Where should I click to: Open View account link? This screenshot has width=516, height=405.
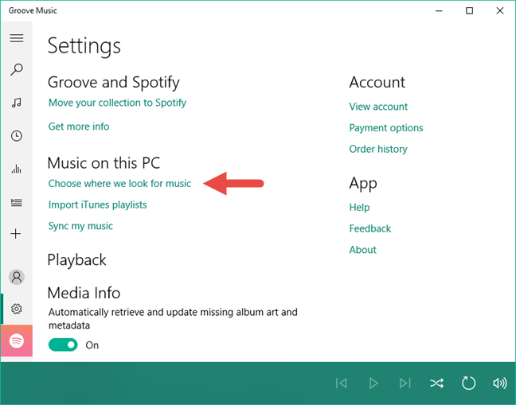[378, 107]
